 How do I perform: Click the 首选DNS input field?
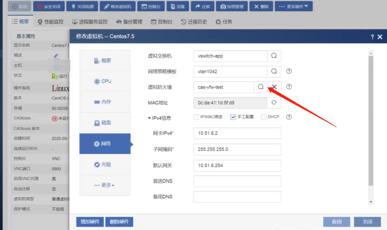(237, 181)
